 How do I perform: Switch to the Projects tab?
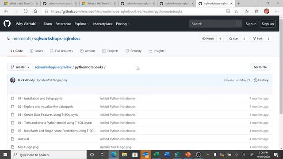pos(110,51)
